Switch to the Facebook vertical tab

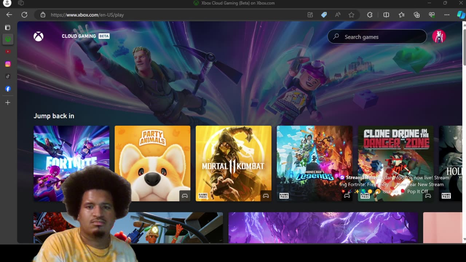tap(8, 89)
